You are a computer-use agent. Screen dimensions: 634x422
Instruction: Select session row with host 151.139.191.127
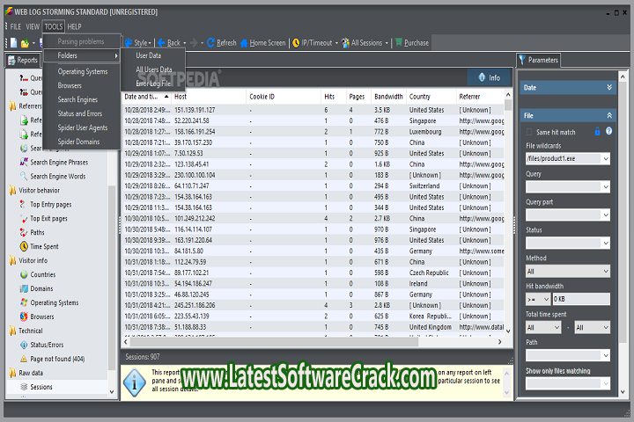tap(313, 110)
